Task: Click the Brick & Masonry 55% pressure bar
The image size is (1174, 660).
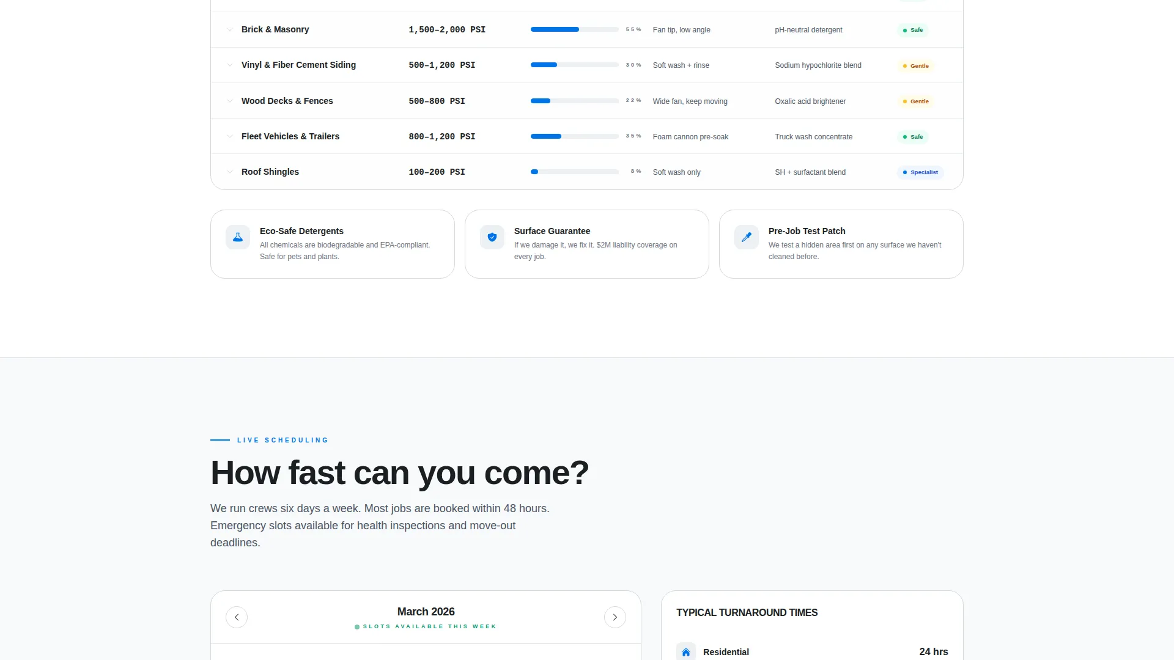Action: pyautogui.click(x=575, y=29)
